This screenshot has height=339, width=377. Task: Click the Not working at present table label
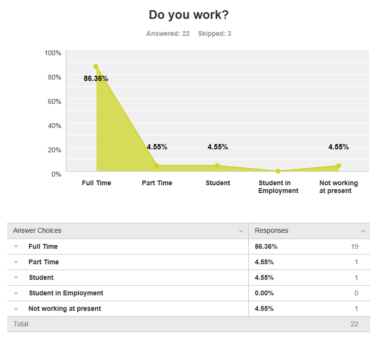coord(65,308)
